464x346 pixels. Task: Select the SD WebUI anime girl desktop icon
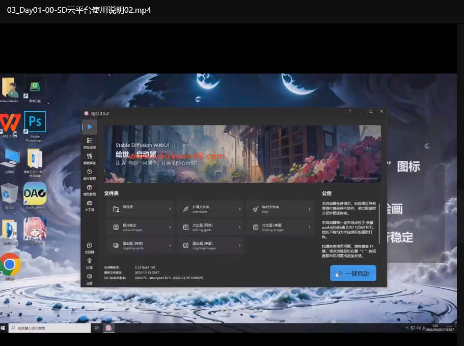pyautogui.click(x=35, y=231)
